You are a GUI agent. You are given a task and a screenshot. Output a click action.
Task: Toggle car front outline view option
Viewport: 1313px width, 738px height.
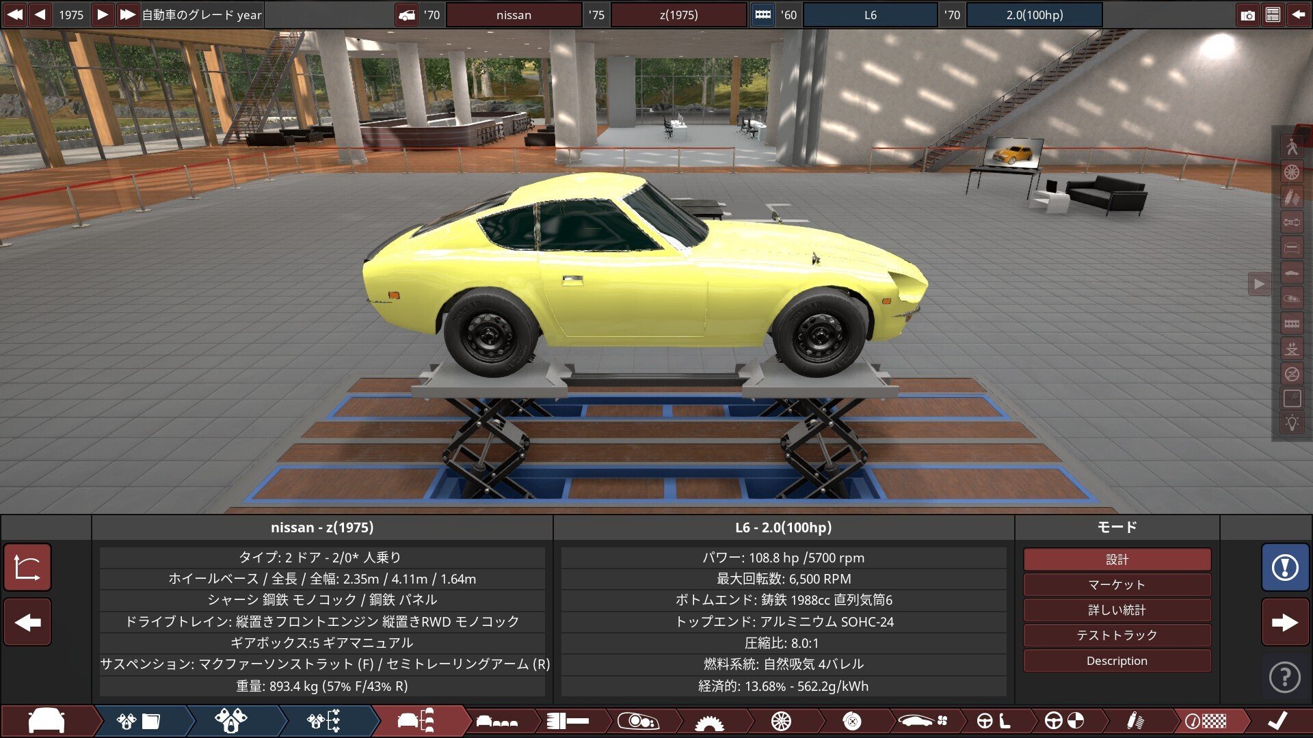(x=1292, y=248)
